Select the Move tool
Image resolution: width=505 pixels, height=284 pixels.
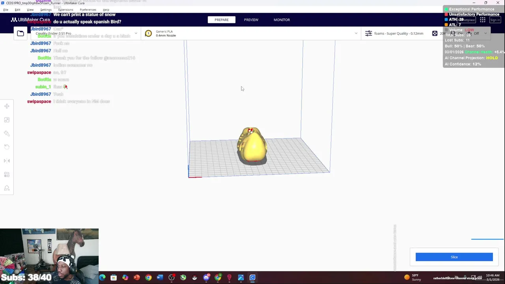[x=7, y=106]
